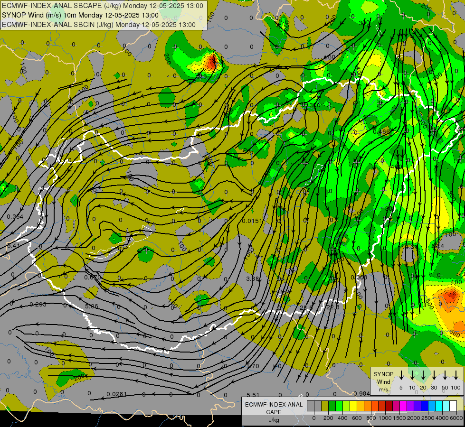Click the 5 m/s wind arrow in the legend
Image resolution: width=465 pixels, height=427 pixels.
(x=401, y=375)
